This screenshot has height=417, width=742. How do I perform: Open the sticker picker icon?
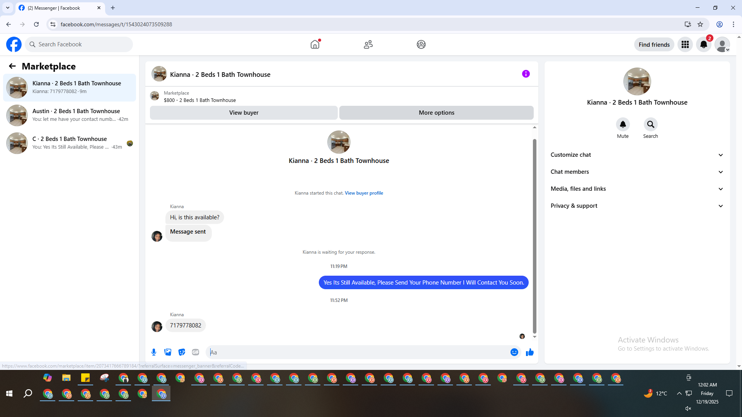[x=182, y=352]
